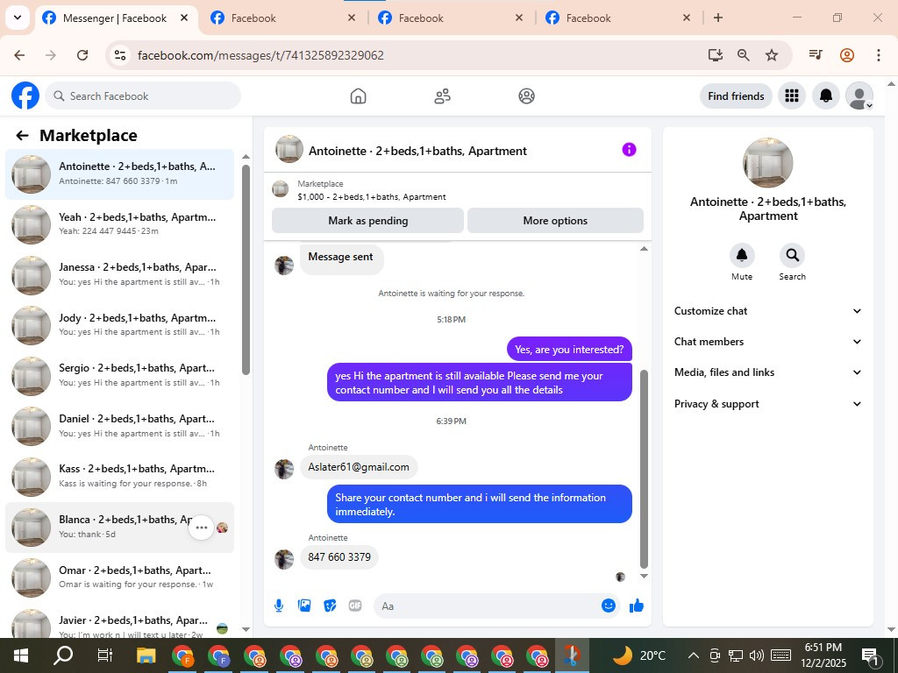Image resolution: width=898 pixels, height=673 pixels.
Task: Go back from Marketplace with arrow
Action: coord(22,136)
